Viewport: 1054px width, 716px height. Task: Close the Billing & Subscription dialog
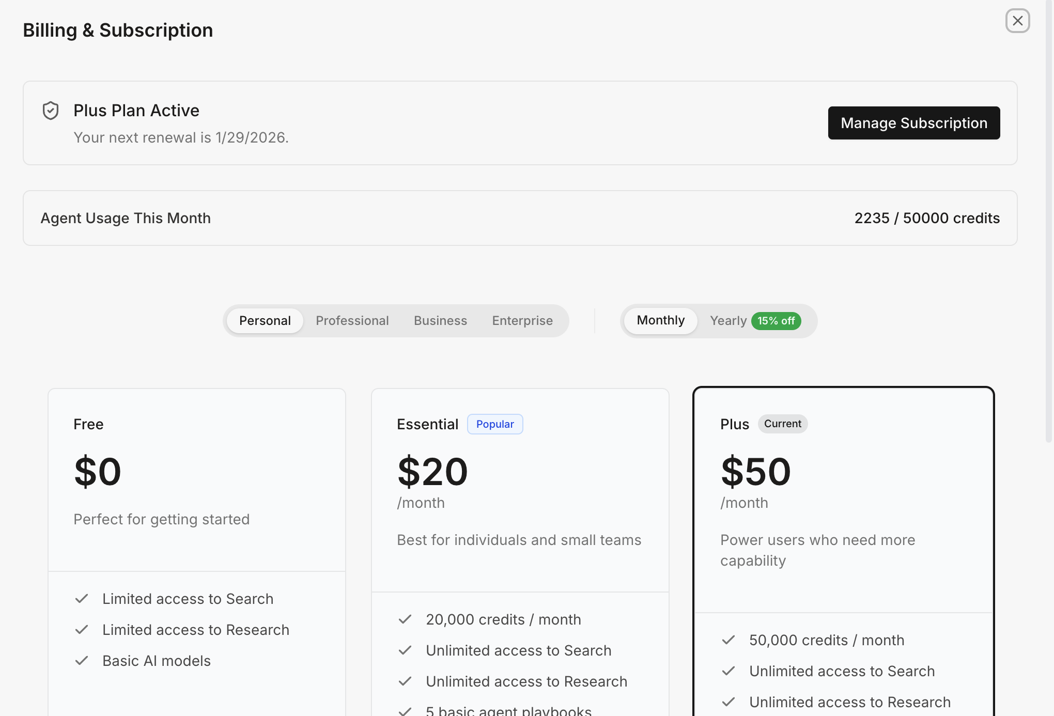(x=1017, y=21)
